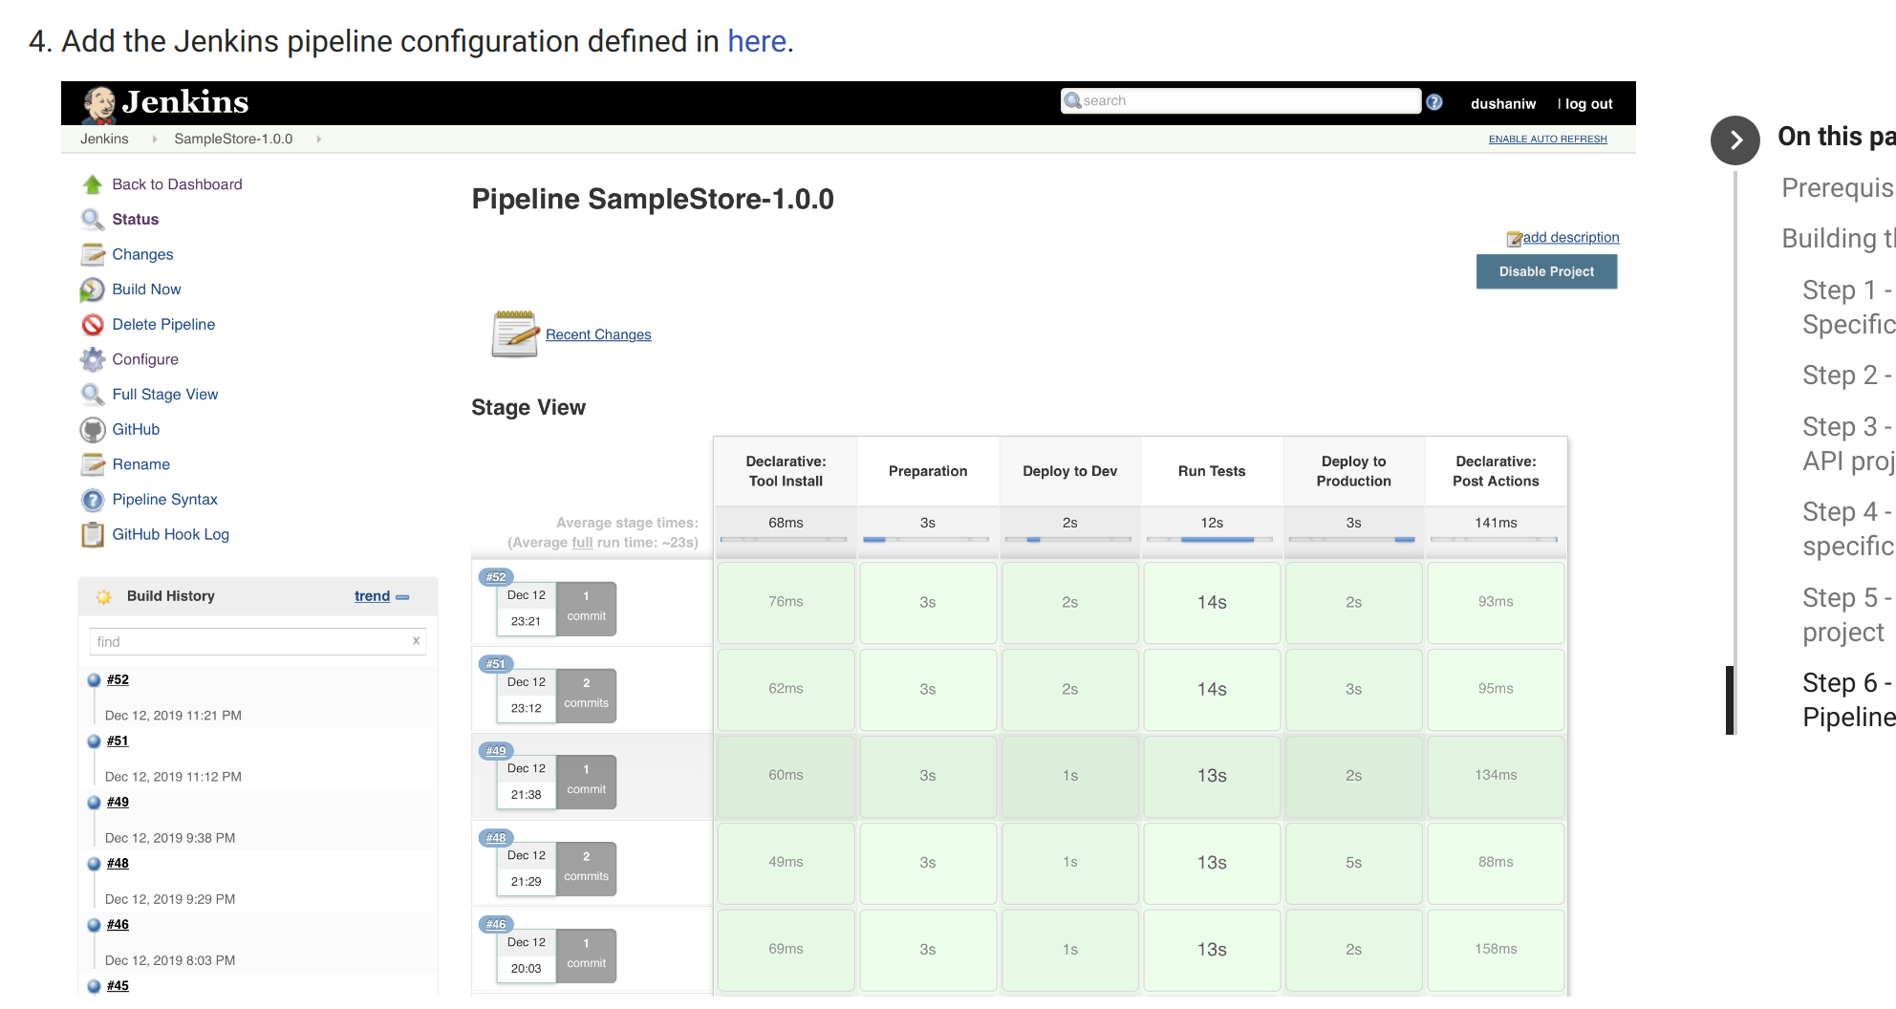
Task: Click the blue status ball for build #51
Action: (94, 741)
